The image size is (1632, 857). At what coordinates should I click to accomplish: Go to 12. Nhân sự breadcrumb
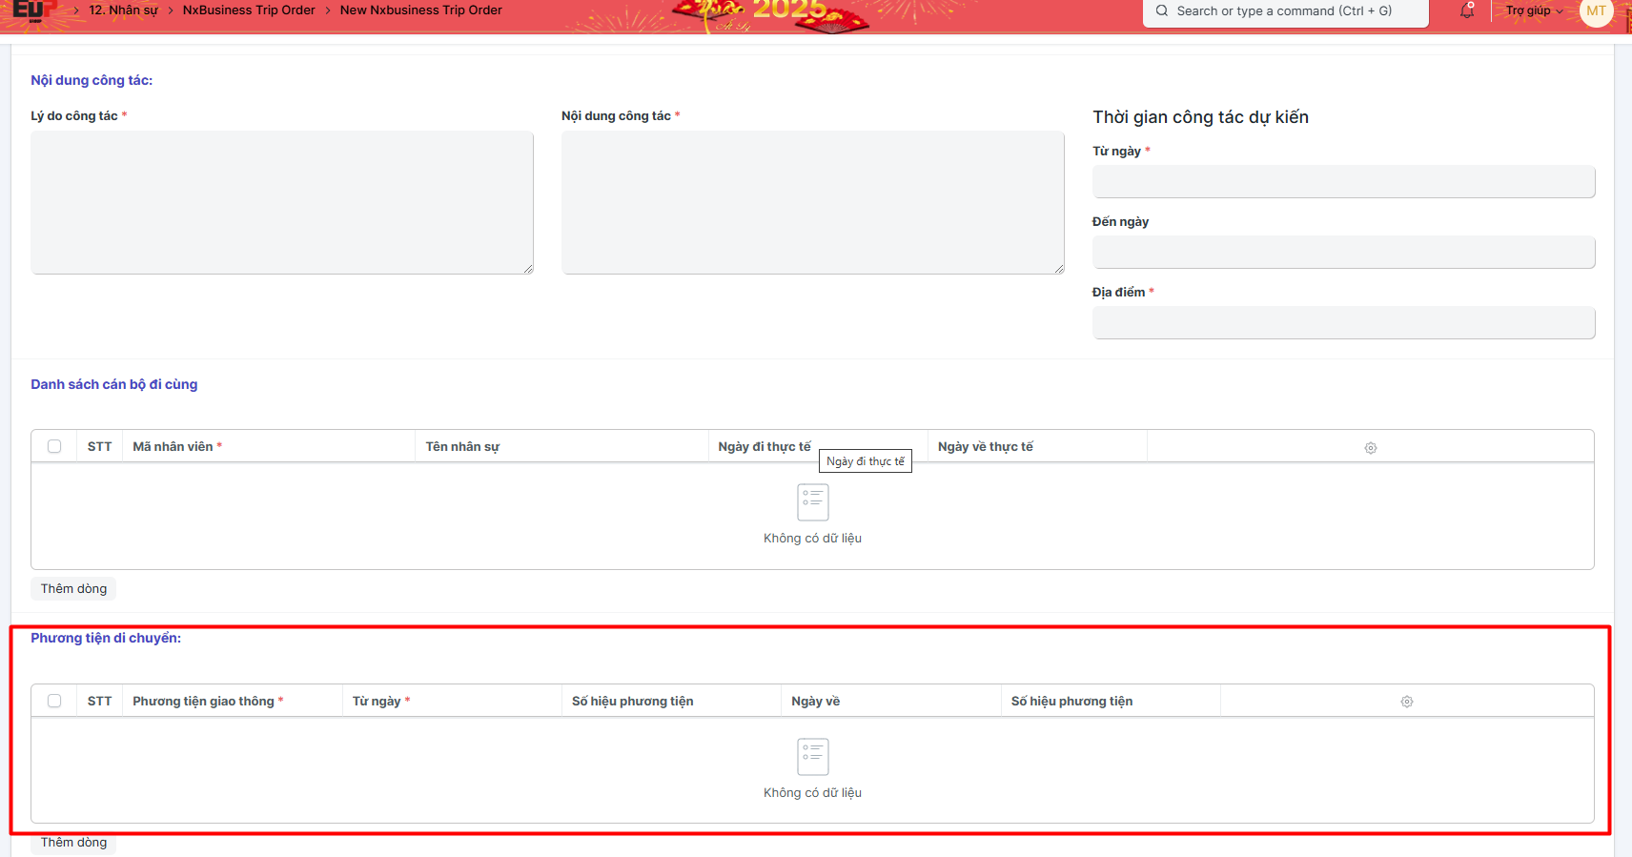click(x=123, y=10)
